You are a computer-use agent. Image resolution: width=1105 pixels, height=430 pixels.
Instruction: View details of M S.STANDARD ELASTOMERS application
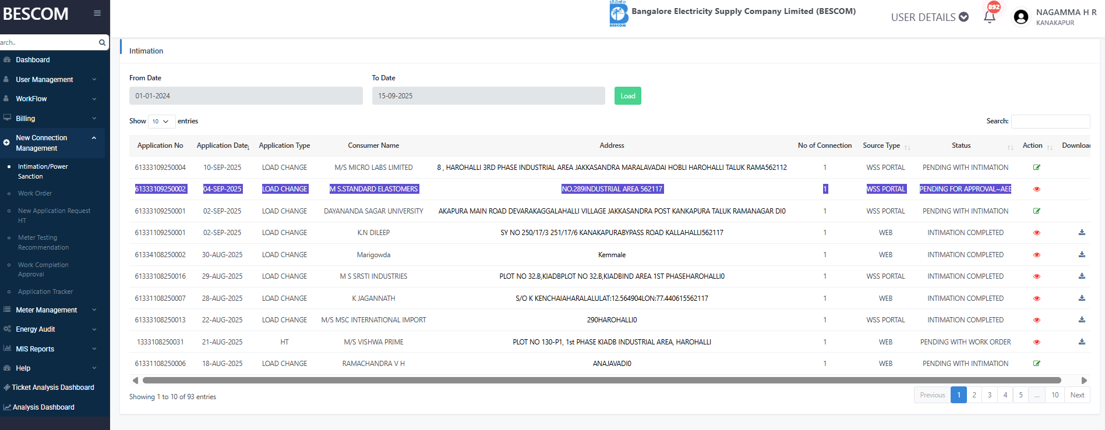click(1036, 189)
